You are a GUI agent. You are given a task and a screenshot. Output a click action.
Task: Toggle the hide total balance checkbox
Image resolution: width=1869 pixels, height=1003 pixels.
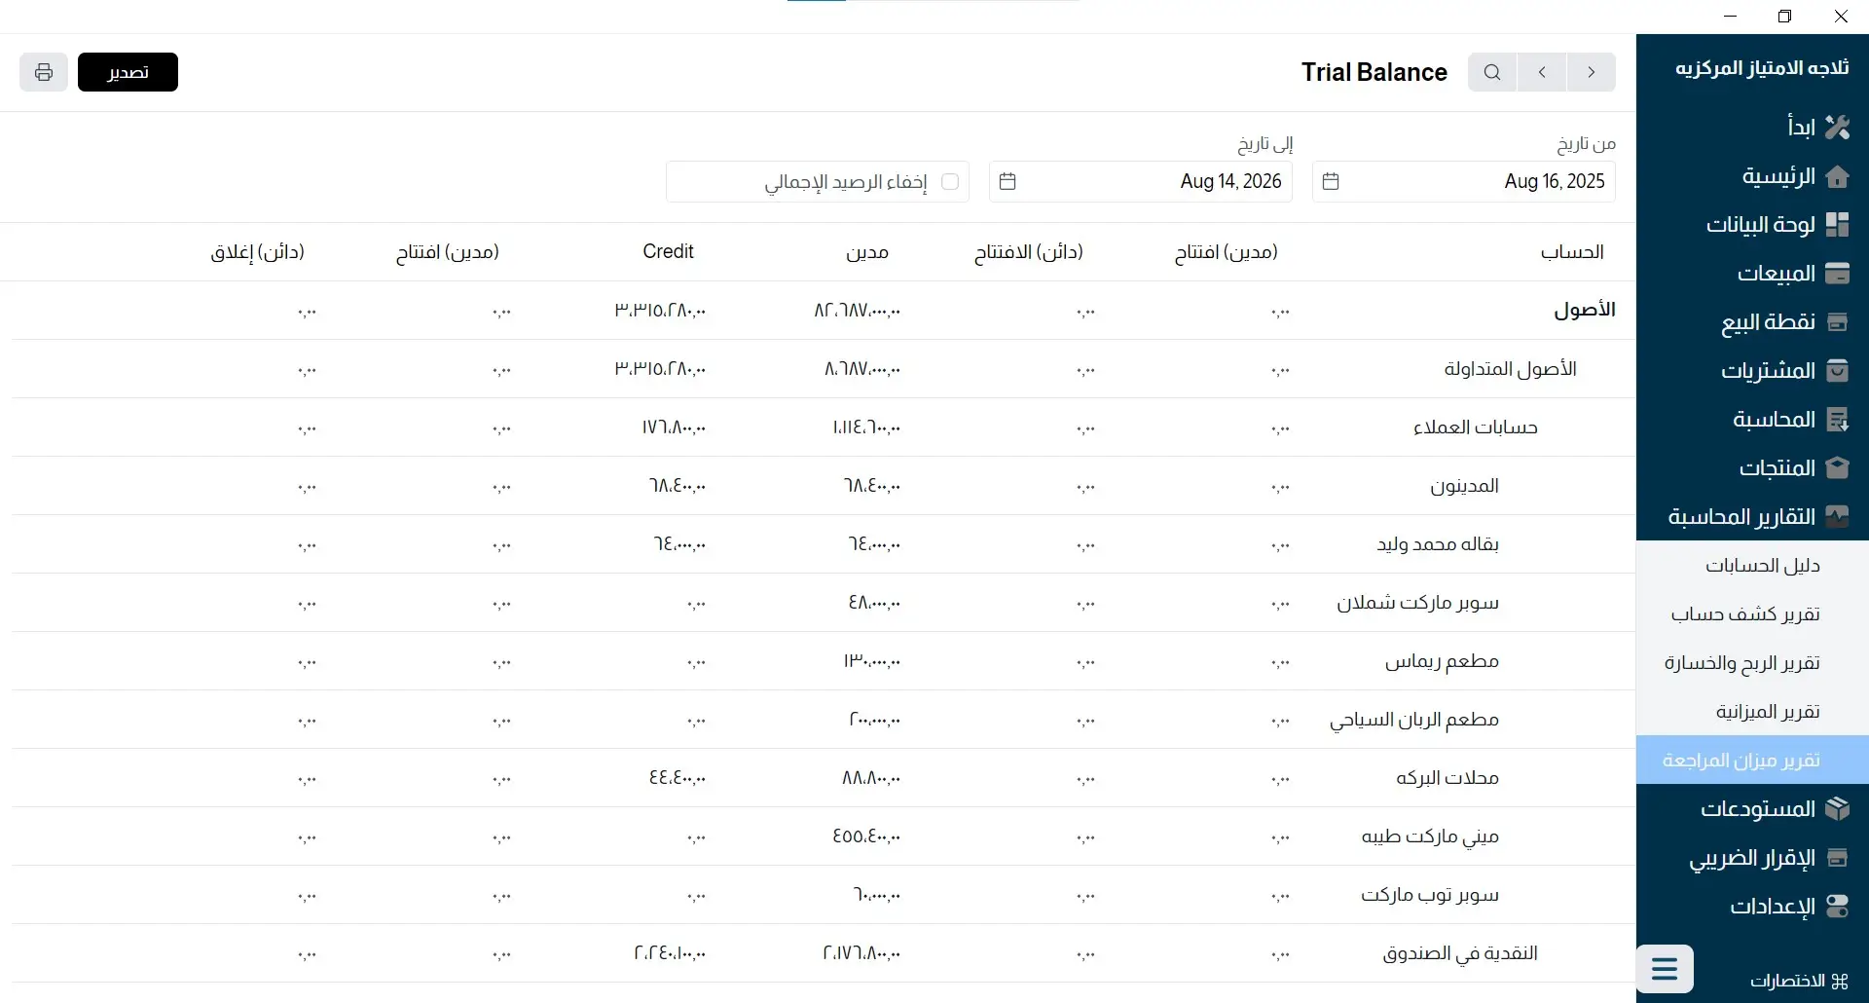tap(950, 182)
